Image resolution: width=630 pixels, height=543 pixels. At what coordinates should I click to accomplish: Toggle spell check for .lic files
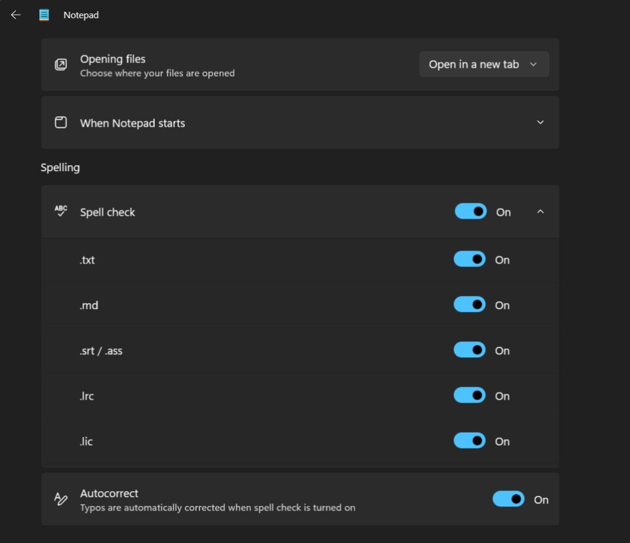[469, 441]
